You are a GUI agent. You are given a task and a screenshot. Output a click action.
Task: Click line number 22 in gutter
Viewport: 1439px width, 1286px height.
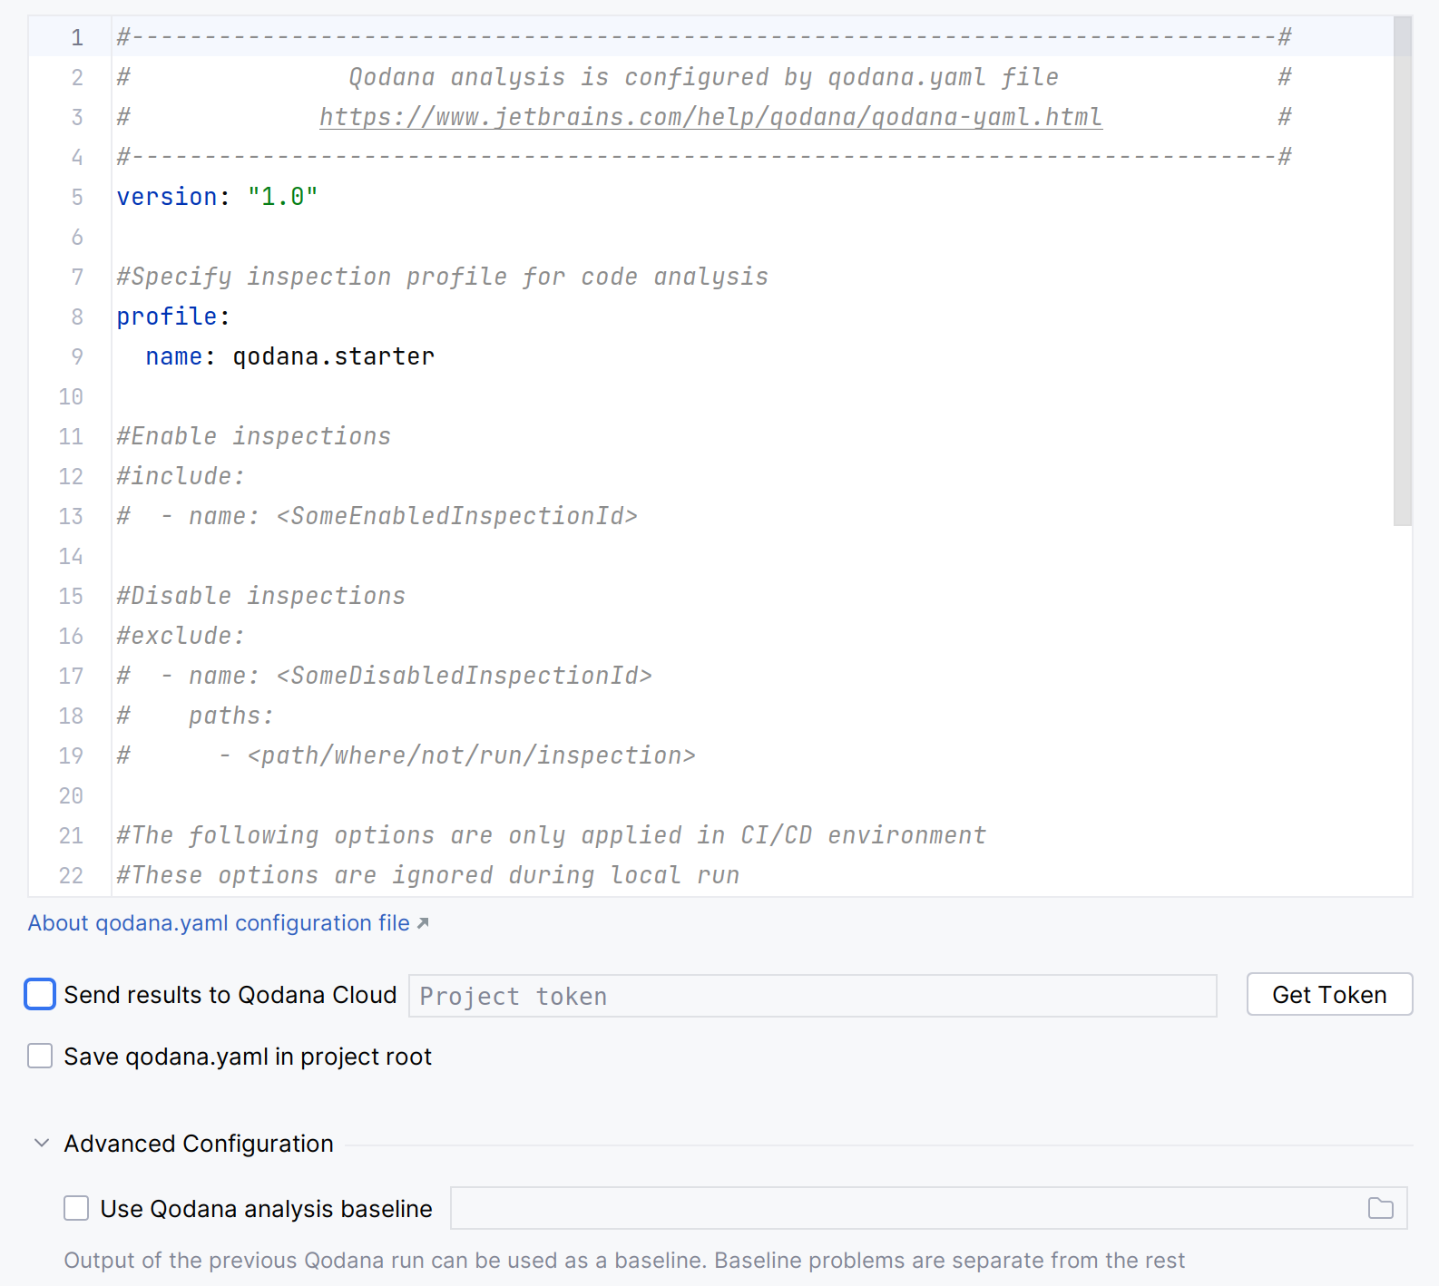71,875
